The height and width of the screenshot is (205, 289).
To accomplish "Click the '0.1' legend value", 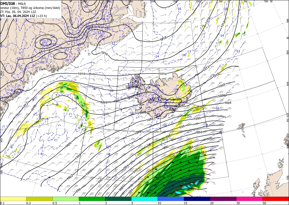I will coord(2,203).
